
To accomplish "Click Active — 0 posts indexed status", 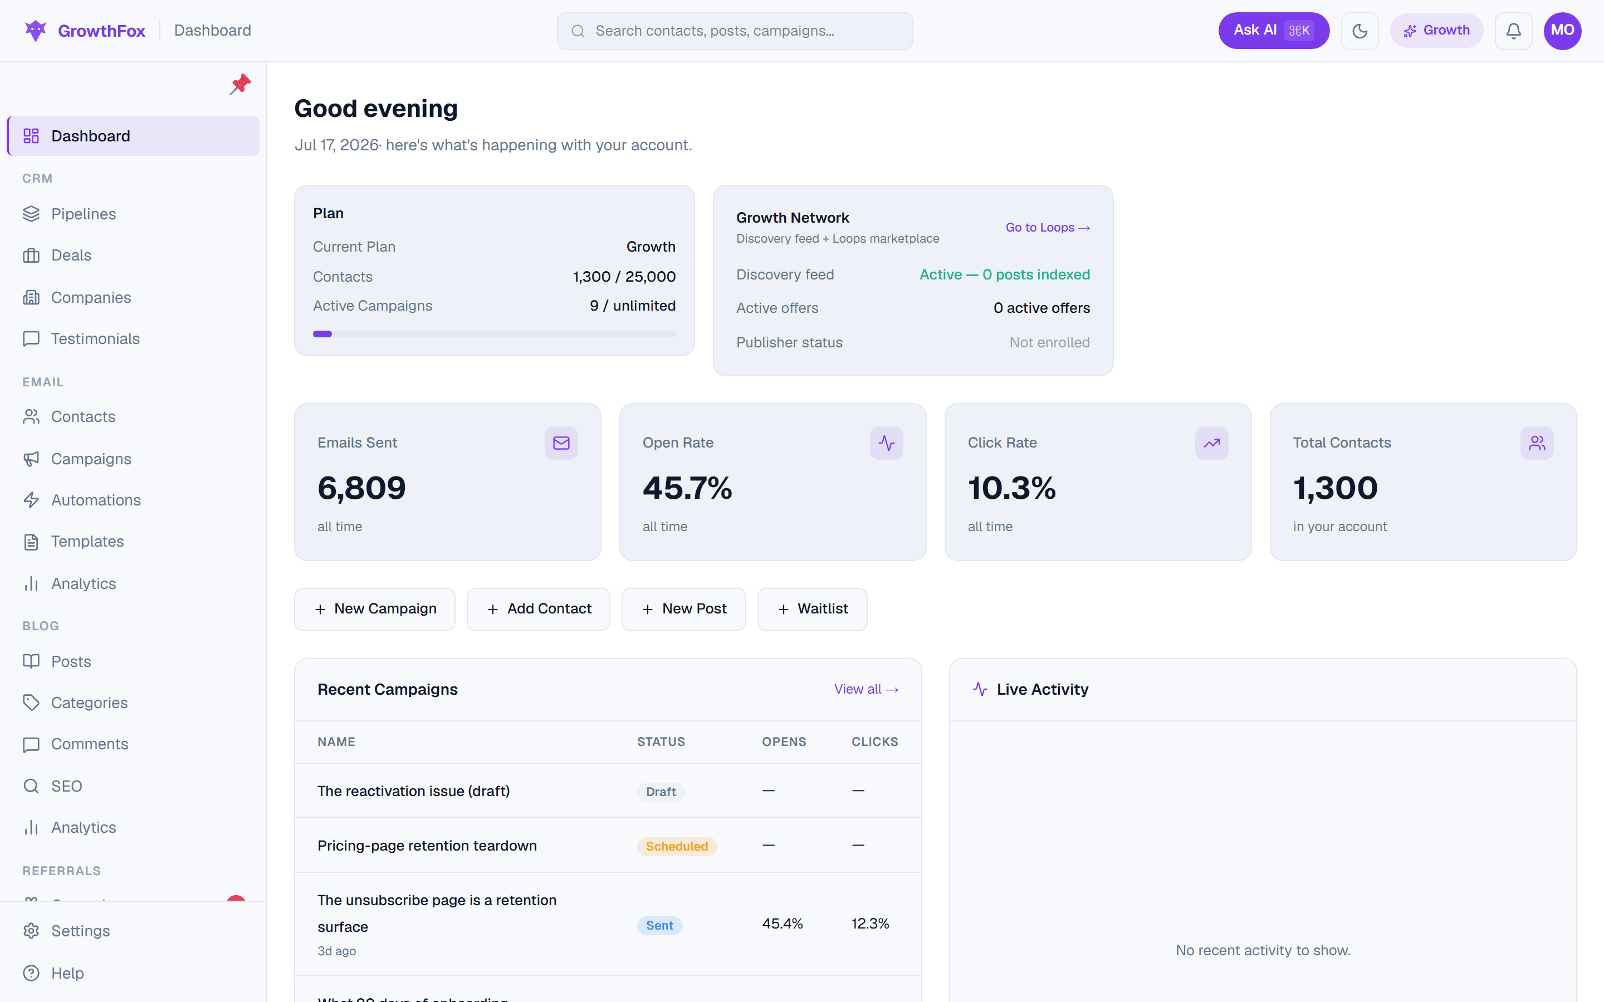I will [x=1004, y=274].
